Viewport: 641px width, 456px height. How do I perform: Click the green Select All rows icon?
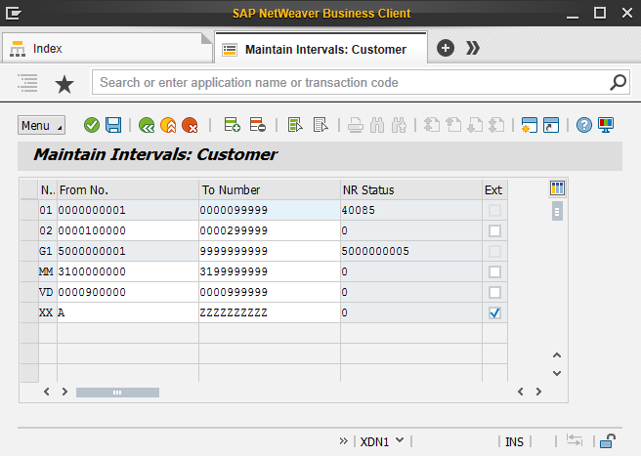coord(295,125)
